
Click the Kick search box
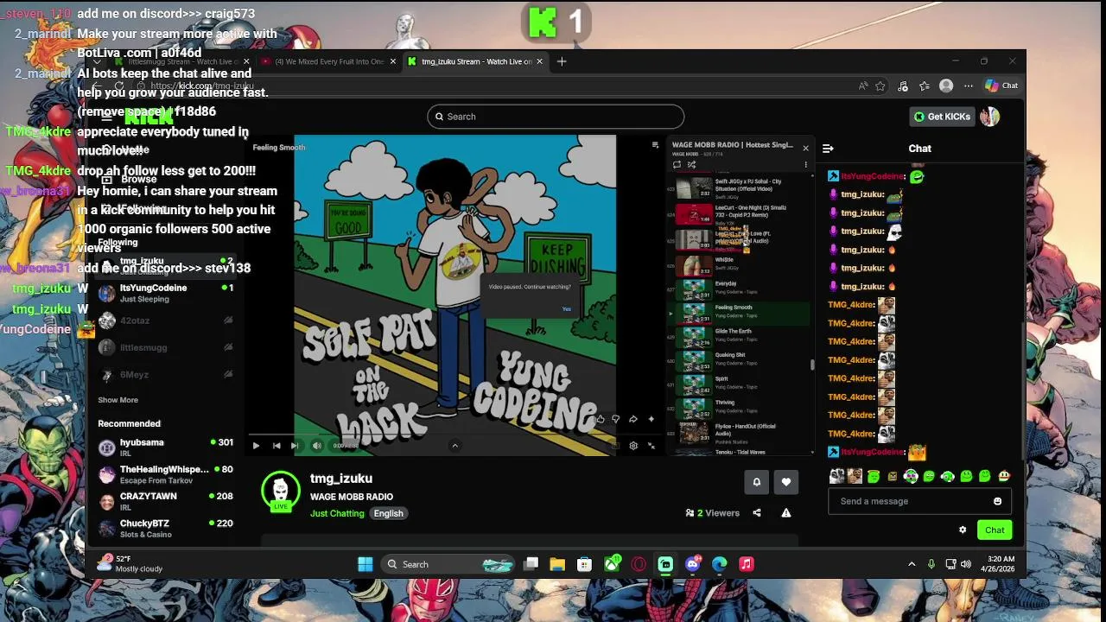[556, 117]
